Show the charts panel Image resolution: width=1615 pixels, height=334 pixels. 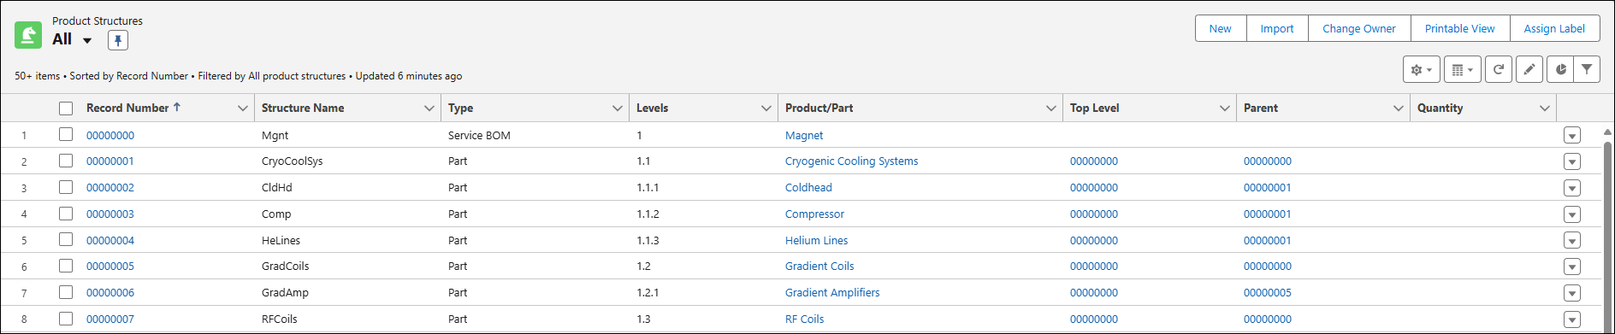point(1560,70)
